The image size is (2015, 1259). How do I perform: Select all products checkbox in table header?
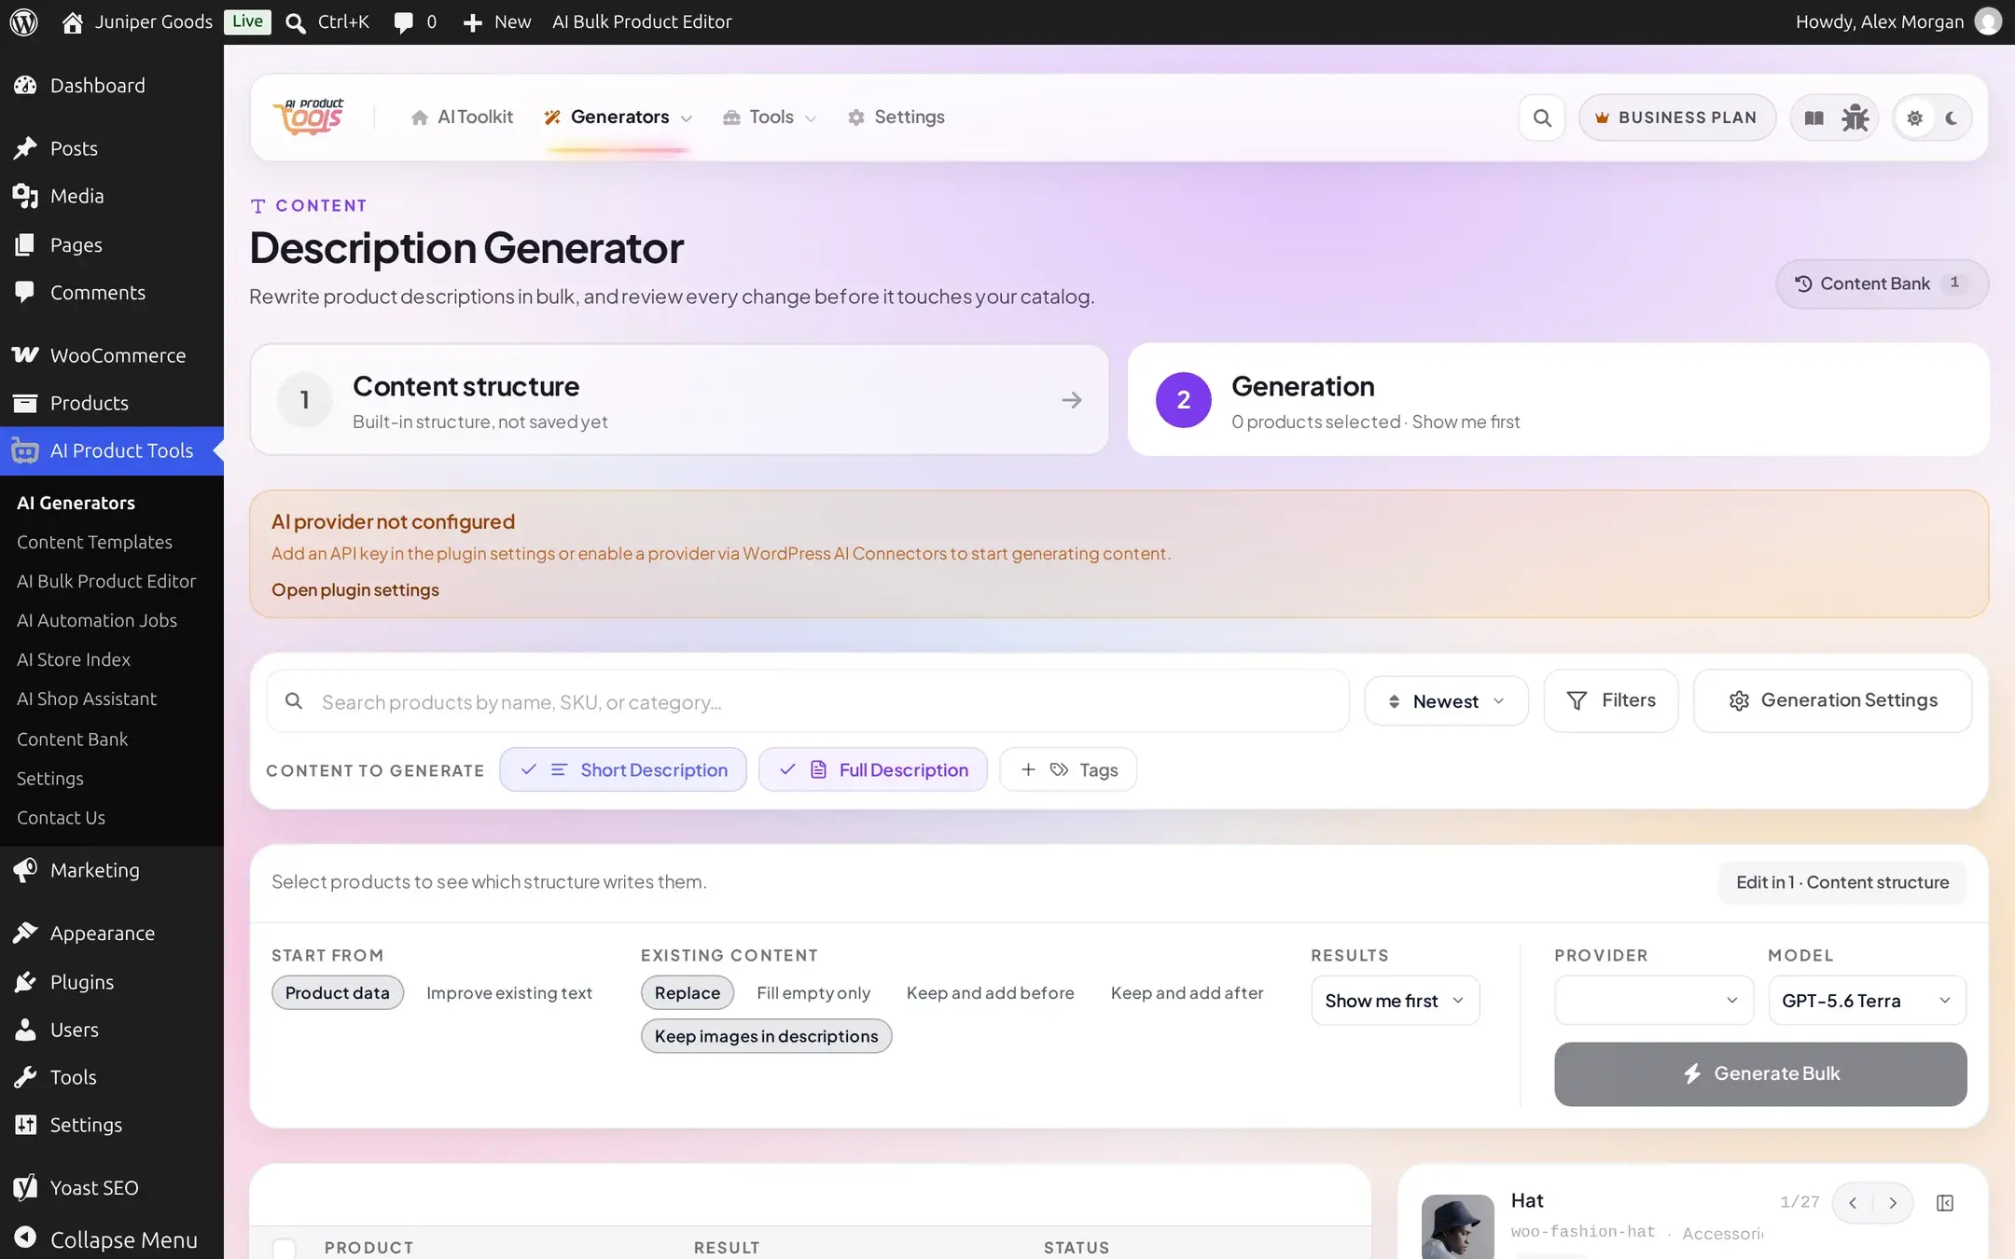pos(284,1248)
